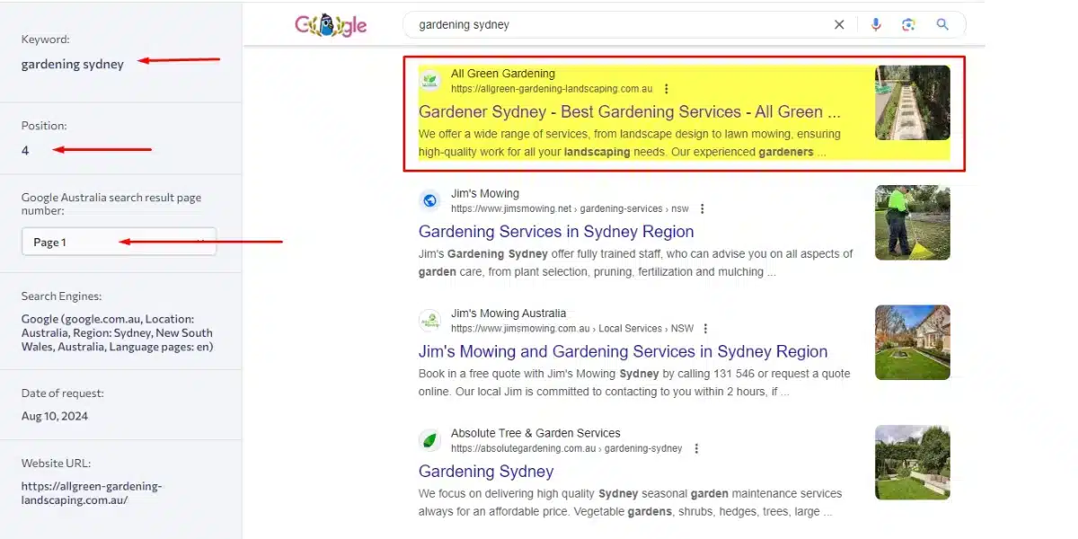Image resolution: width=1078 pixels, height=539 pixels.
Task: Click the Google logo
Action: pos(331,25)
